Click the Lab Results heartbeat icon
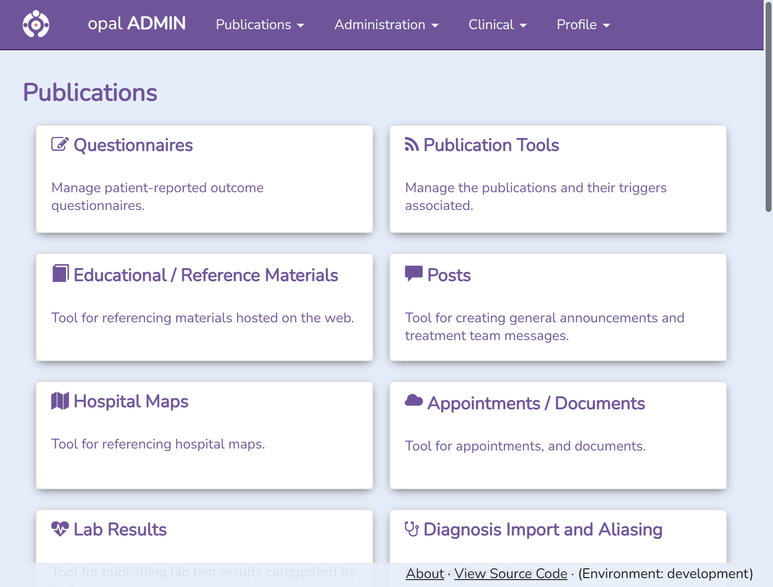Viewport: 773px width, 587px height. click(x=60, y=529)
